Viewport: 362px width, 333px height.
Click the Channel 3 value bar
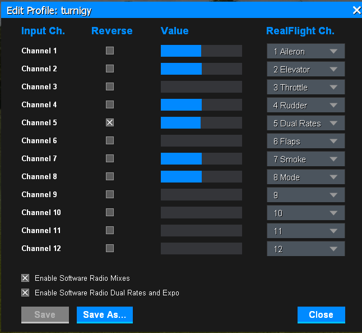201,87
